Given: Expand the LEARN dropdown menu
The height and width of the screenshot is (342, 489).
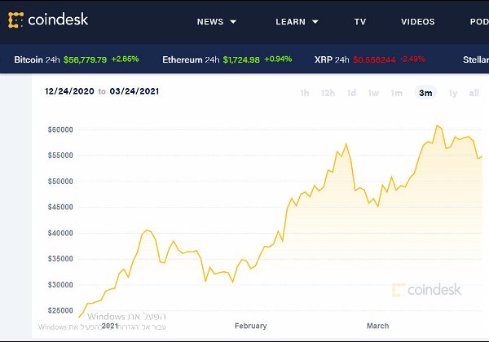Looking at the screenshot, I should 297,22.
